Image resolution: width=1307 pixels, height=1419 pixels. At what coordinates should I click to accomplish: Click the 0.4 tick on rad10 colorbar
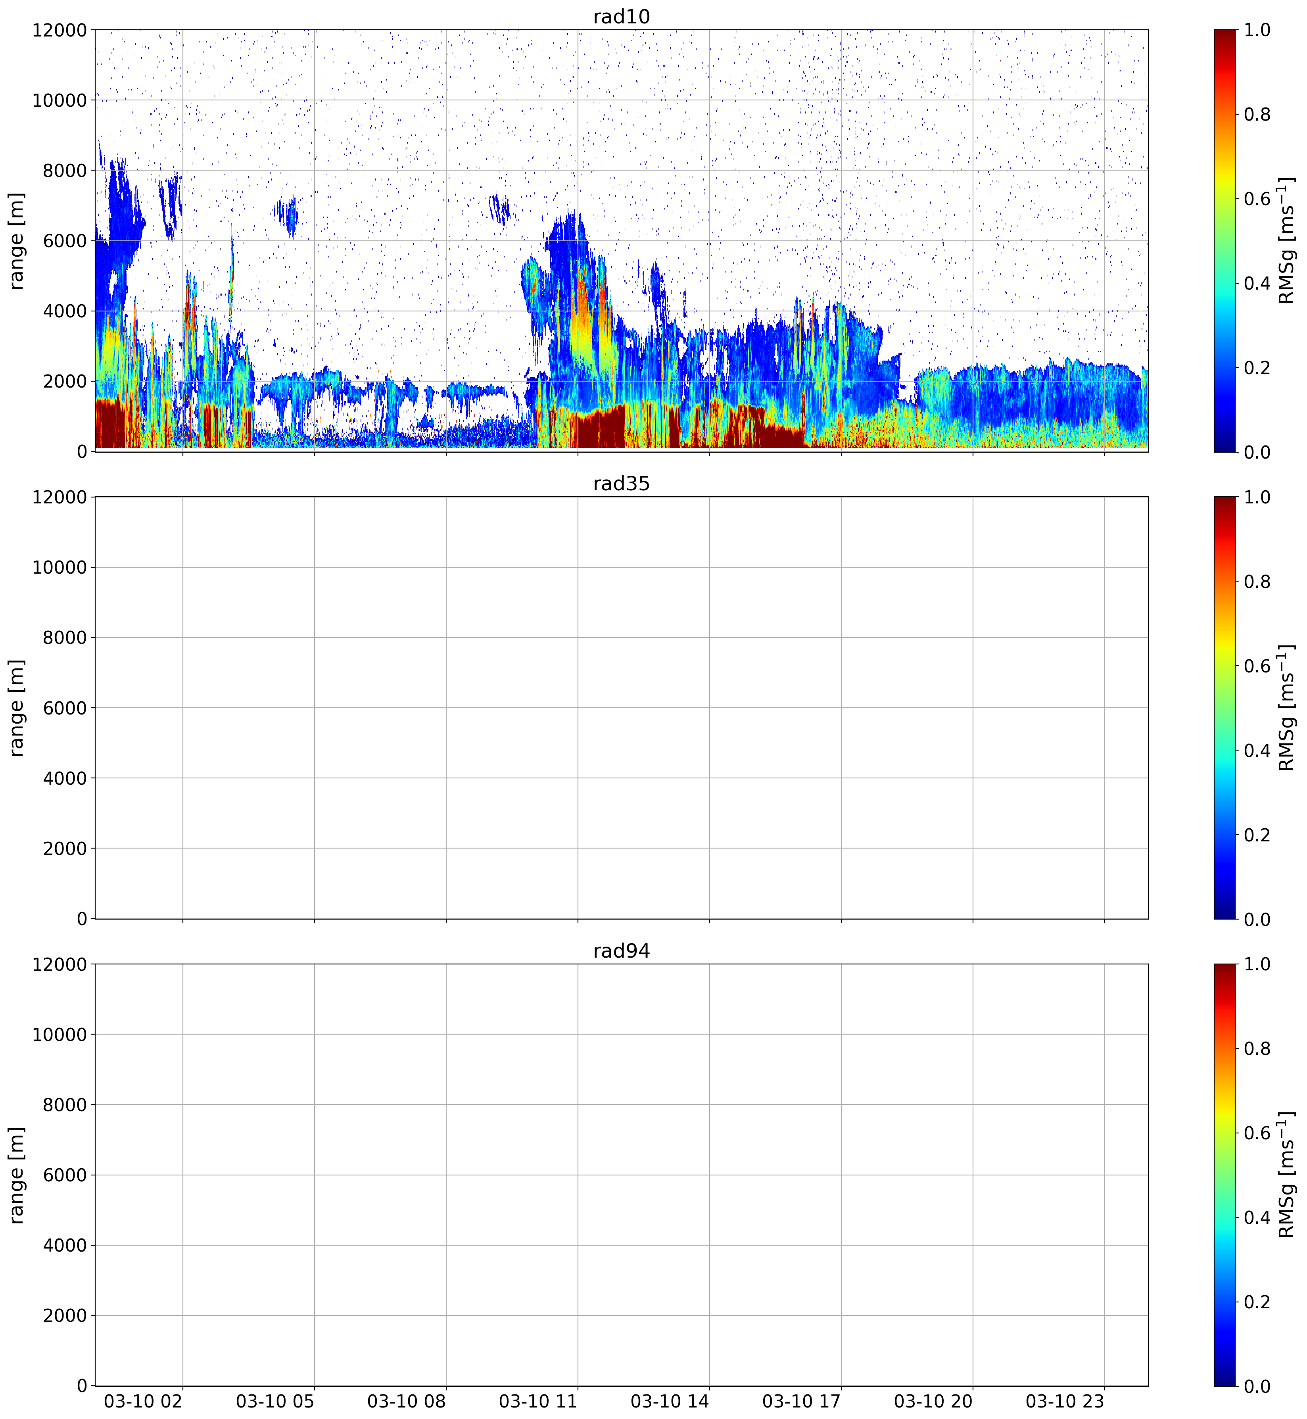point(1257,283)
